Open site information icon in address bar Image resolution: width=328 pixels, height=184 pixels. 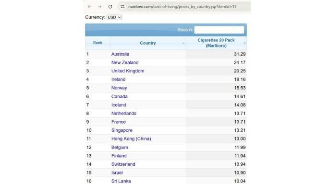pos(122,7)
